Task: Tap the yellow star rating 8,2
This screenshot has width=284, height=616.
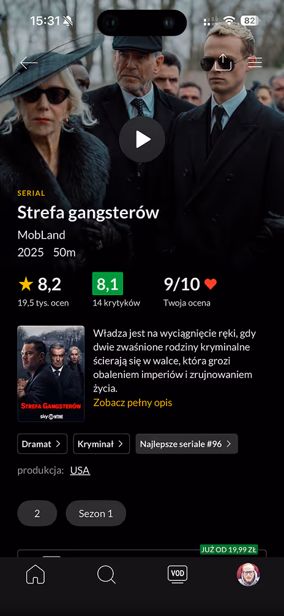Action: (40, 284)
